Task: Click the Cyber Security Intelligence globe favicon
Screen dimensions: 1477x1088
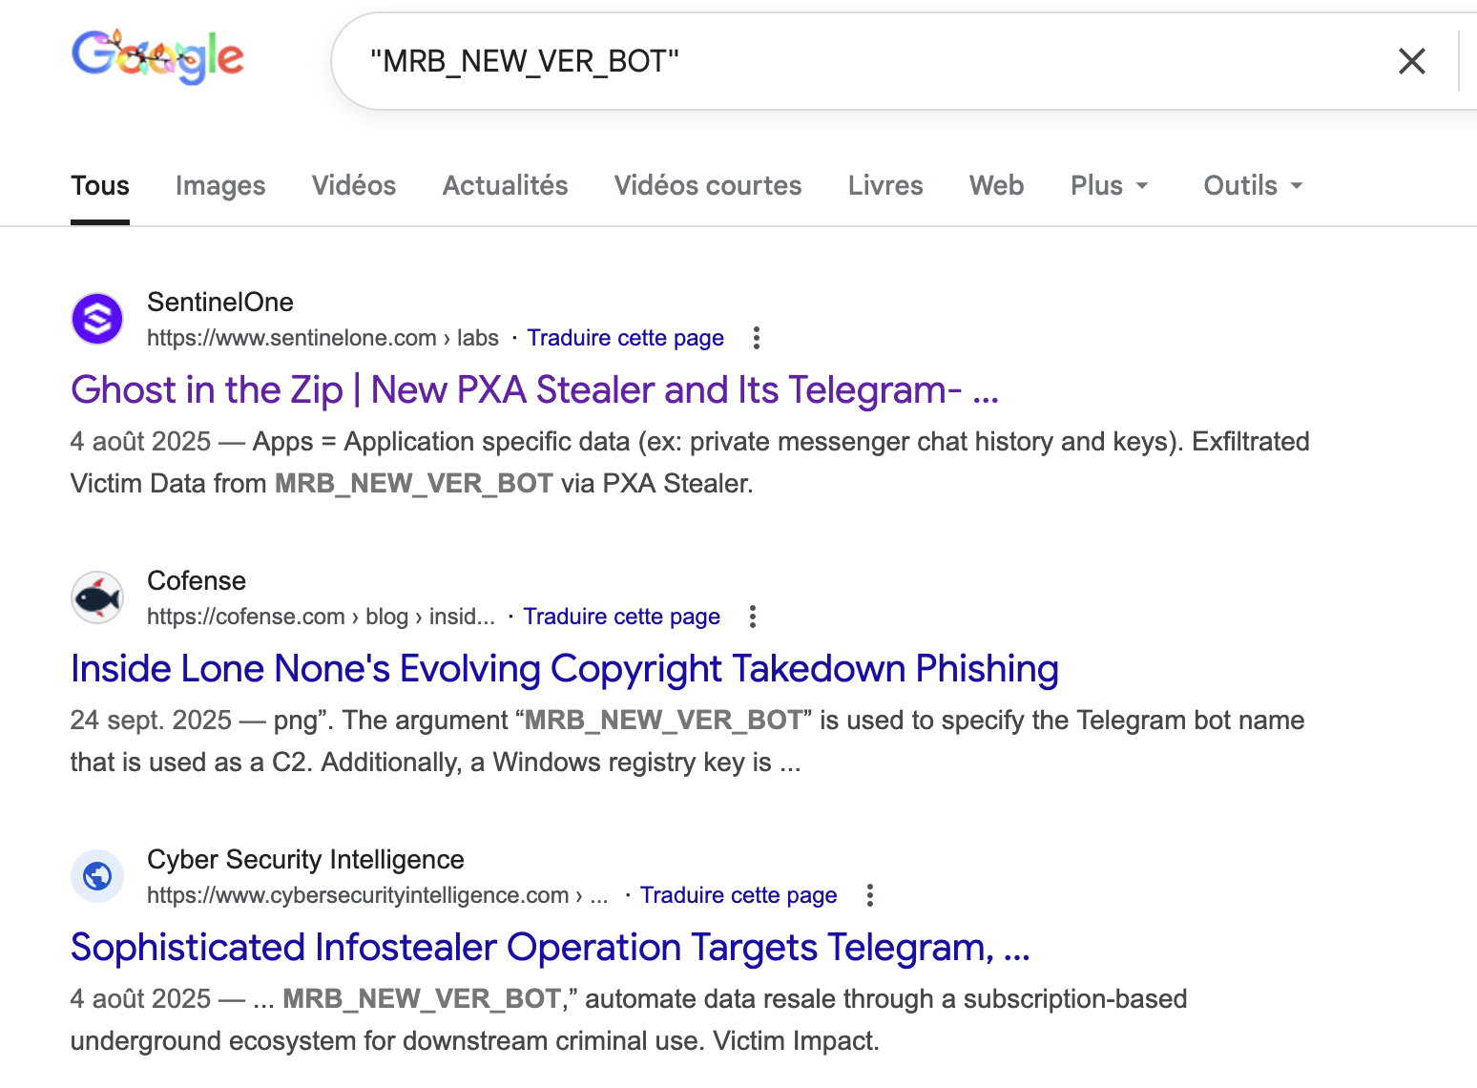Action: pyautogui.click(x=97, y=876)
